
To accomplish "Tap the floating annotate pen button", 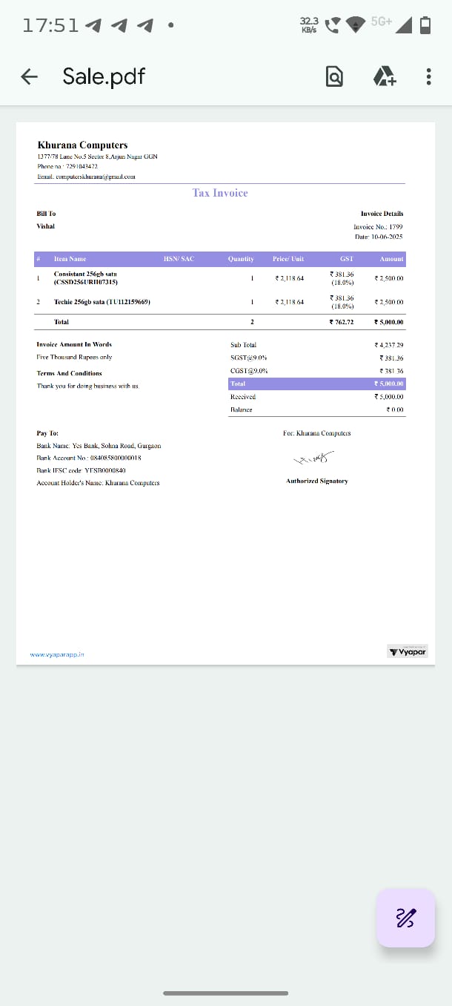I will [x=405, y=918].
